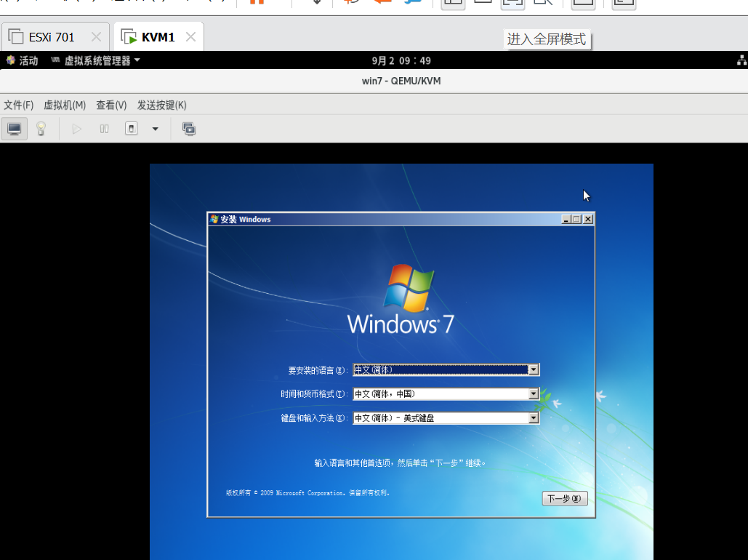The height and width of the screenshot is (560, 748).
Task: Click the 中文(简体，中国) field text
Action: click(x=385, y=394)
